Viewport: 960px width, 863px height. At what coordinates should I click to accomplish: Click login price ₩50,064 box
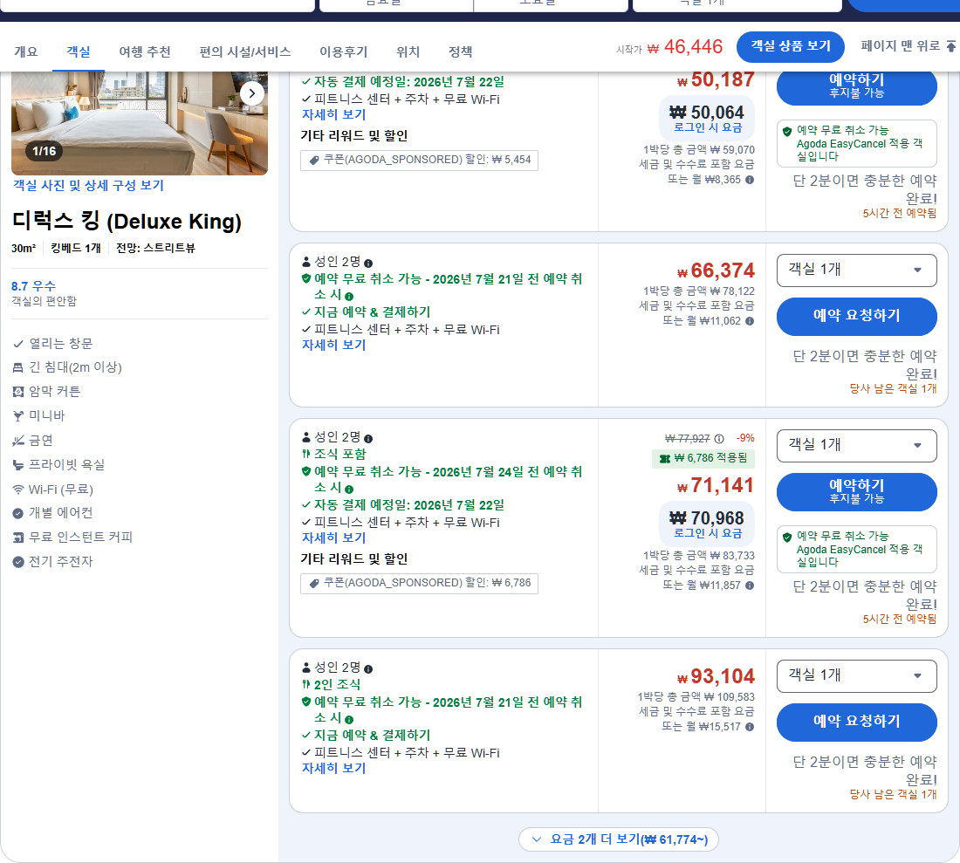pyautogui.click(x=707, y=118)
